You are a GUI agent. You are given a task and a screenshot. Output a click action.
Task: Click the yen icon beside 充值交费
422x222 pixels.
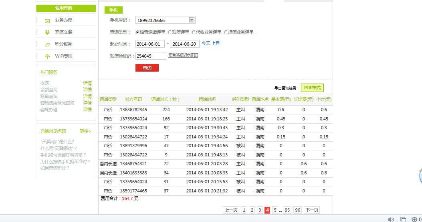[47, 32]
